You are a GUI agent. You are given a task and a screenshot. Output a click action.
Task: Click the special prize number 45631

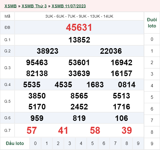click(79, 27)
